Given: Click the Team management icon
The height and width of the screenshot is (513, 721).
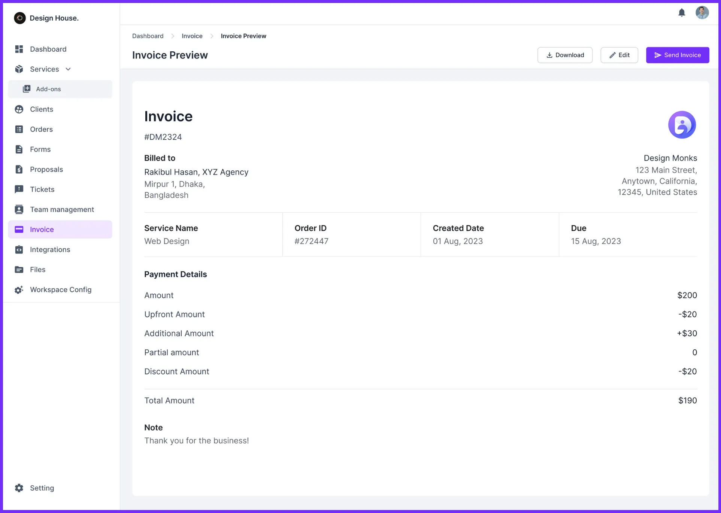Looking at the screenshot, I should pos(19,209).
